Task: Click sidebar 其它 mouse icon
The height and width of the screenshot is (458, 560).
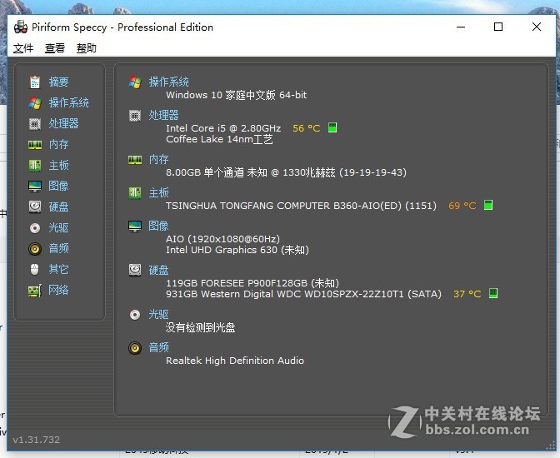Action: point(35,269)
